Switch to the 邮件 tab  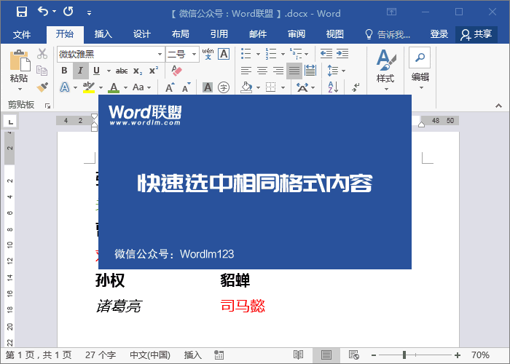coord(258,34)
